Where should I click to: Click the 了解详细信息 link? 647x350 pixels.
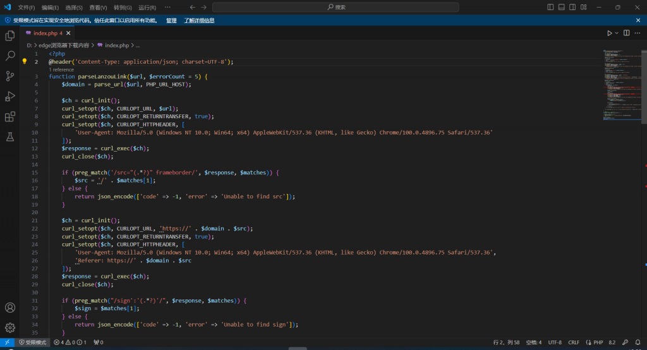point(199,21)
